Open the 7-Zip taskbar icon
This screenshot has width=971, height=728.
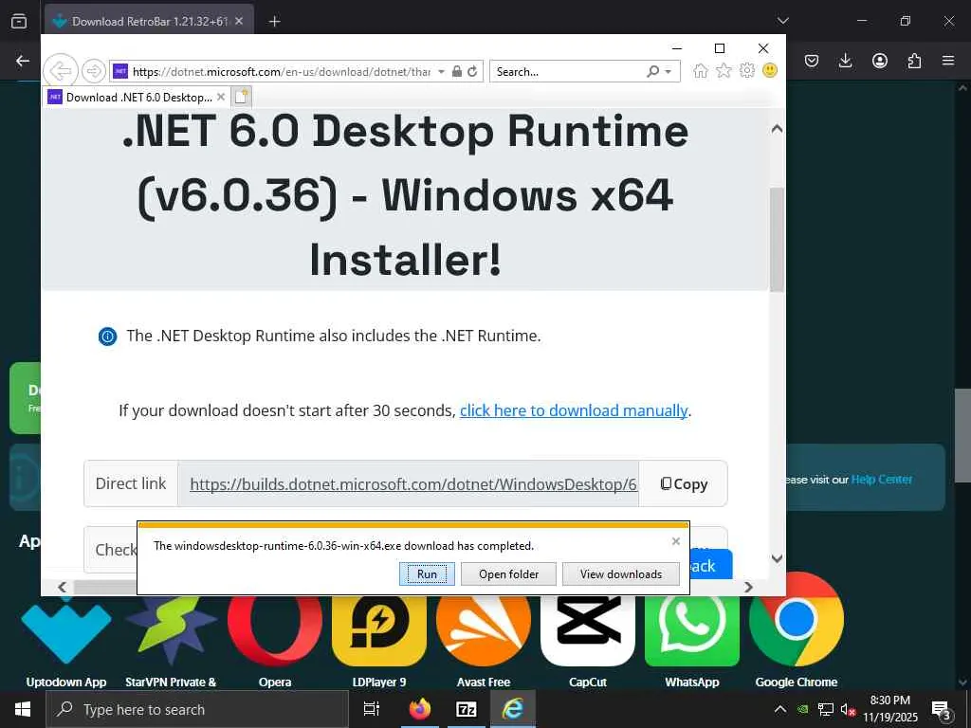tap(467, 709)
